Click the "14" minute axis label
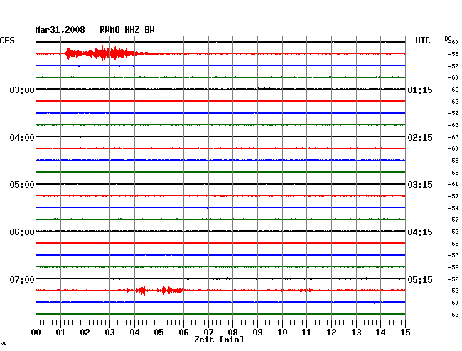The height and width of the screenshot is (351, 462). [x=380, y=333]
